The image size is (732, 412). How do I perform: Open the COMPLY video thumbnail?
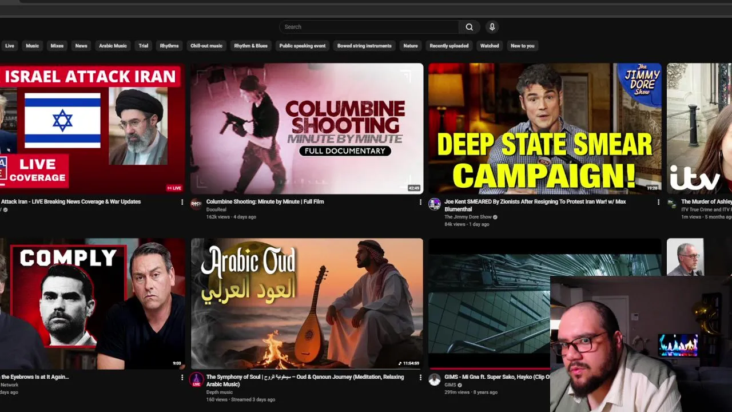(x=93, y=304)
